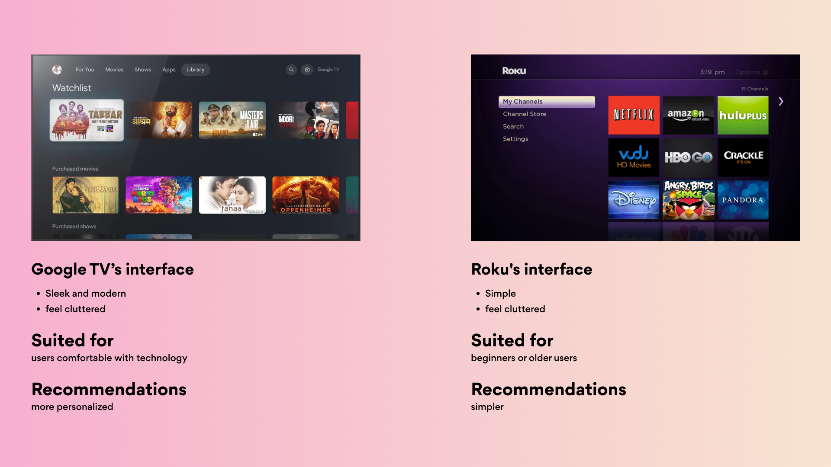This screenshot has width=831, height=467.
Task: Click the 15 Channels text
Action: [754, 89]
